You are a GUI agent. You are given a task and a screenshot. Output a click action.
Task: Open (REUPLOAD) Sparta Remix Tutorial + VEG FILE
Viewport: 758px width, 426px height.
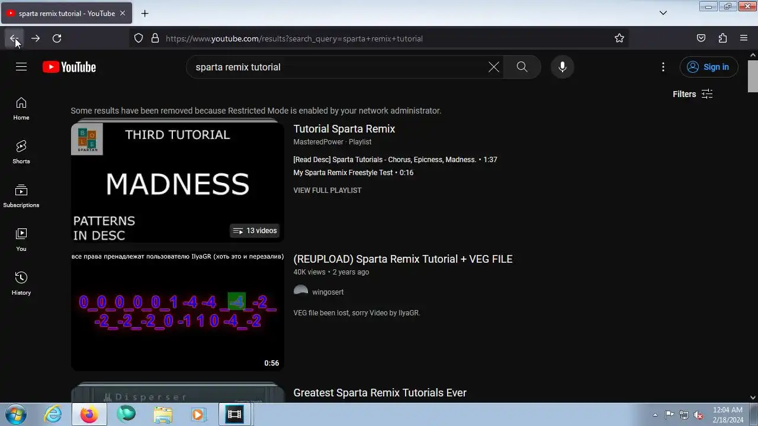coord(403,259)
